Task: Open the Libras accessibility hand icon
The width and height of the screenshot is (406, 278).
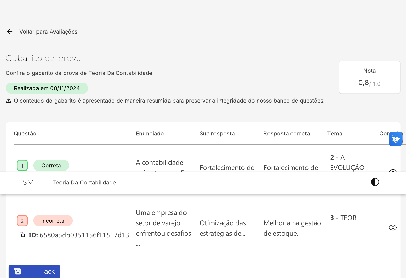Action: click(395, 139)
